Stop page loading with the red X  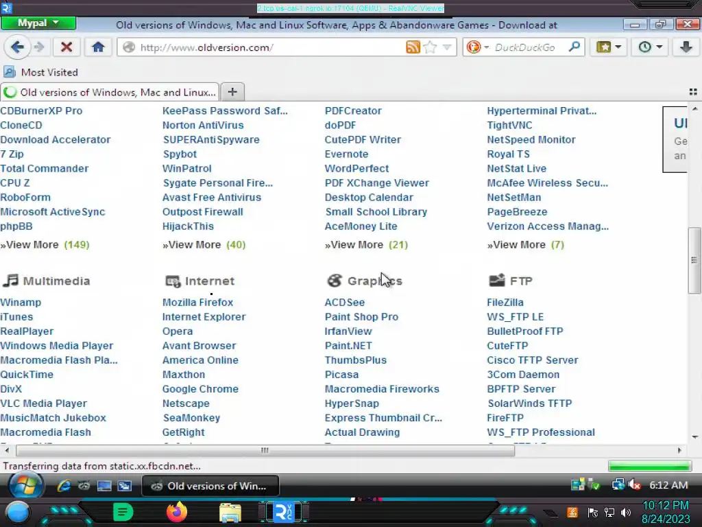point(66,47)
